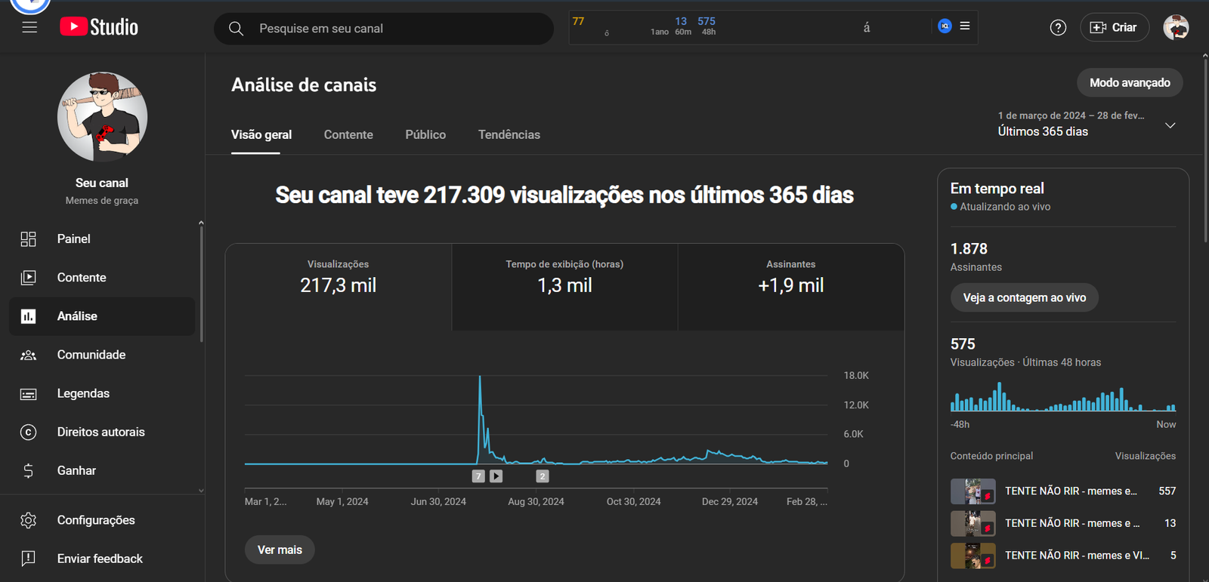Switch to the Contente analytics tab
This screenshot has width=1209, height=582.
click(x=348, y=135)
